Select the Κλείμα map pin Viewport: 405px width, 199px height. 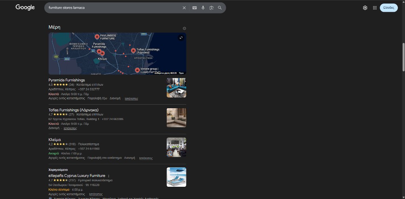(102, 53)
